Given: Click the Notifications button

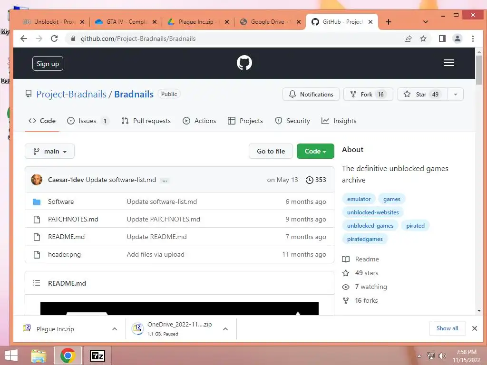Looking at the screenshot, I should tap(311, 95).
